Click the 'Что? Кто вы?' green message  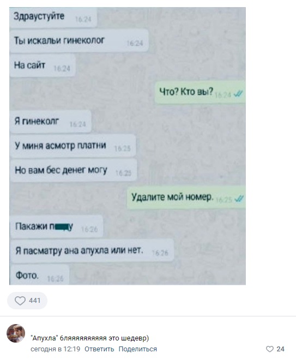pyautogui.click(x=200, y=92)
